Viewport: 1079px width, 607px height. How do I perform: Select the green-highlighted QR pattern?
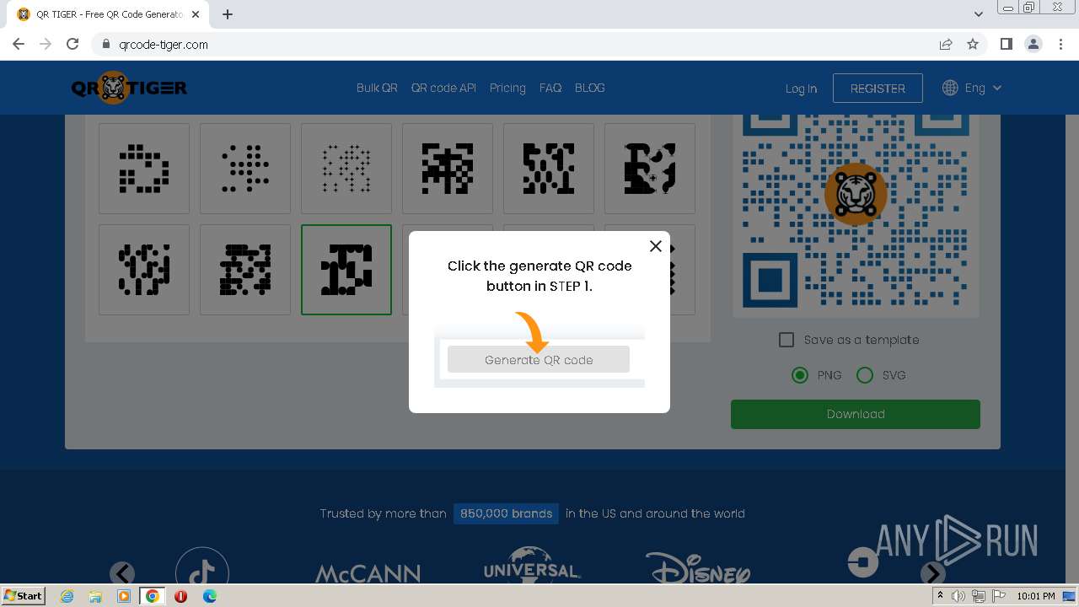(x=346, y=270)
